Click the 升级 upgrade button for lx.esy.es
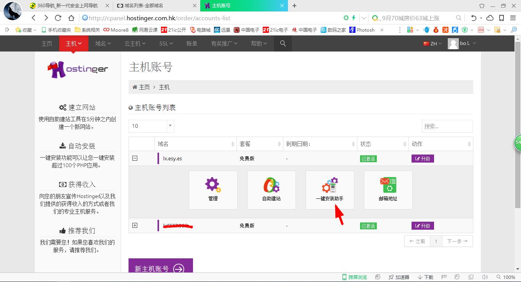Screen dimensions: 521x282 [422, 158]
